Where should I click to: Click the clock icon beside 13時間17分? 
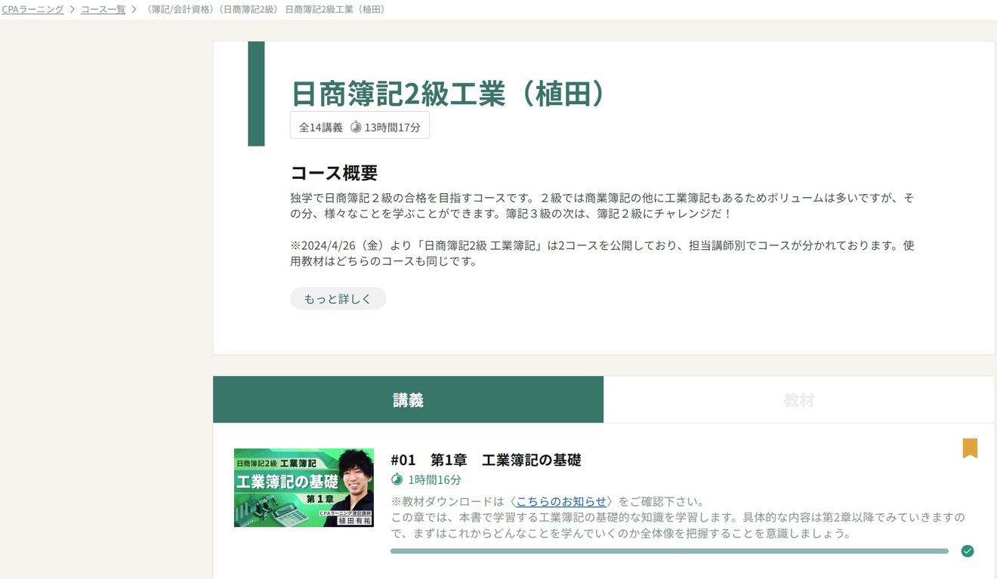pos(356,127)
